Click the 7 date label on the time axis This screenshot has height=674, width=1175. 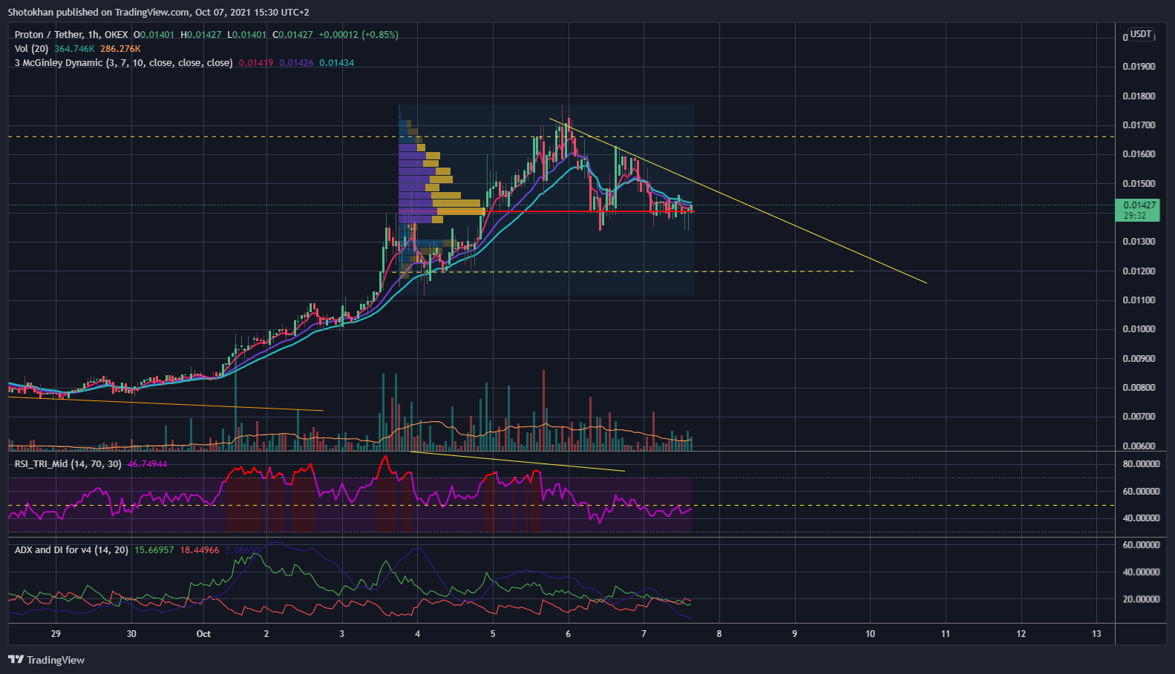(x=644, y=633)
